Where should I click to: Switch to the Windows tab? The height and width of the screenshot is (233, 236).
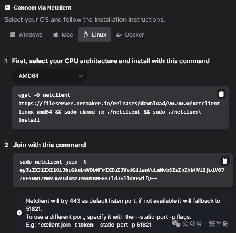26,35
